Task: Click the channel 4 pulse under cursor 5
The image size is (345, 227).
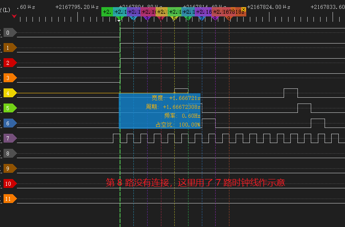Action: [x=181, y=91]
